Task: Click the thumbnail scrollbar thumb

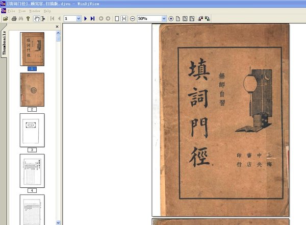Action: point(58,38)
